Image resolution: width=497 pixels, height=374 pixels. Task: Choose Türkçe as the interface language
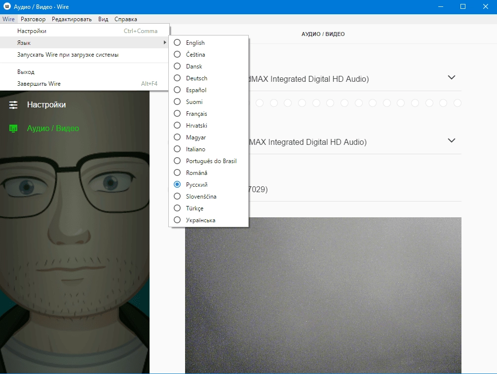(x=209, y=208)
